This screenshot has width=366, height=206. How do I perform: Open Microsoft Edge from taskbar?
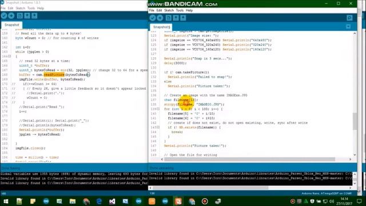99,201
